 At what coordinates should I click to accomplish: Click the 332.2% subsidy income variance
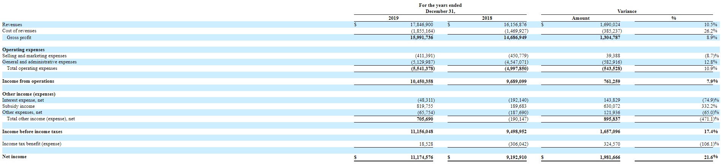tap(709, 106)
